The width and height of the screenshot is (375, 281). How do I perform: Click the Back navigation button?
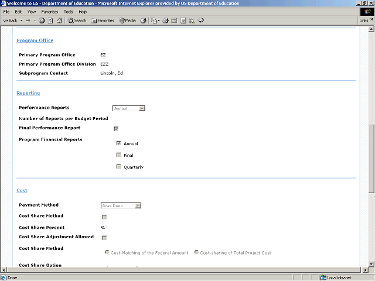coord(11,20)
